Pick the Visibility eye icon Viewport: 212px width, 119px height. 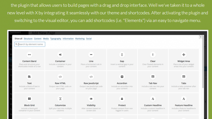pyautogui.click(x=91, y=99)
